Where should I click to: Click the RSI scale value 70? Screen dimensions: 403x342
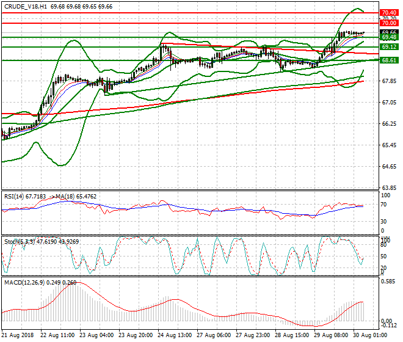click(383, 205)
